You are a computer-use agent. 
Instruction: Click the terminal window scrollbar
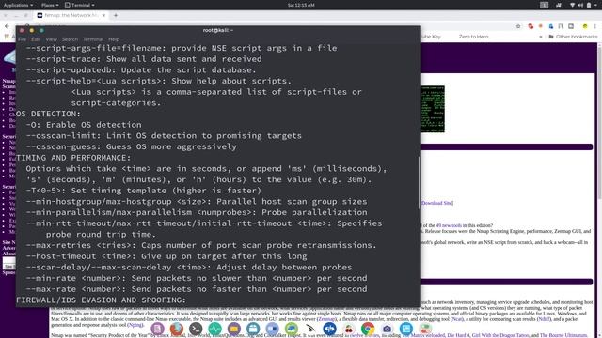coord(419,183)
